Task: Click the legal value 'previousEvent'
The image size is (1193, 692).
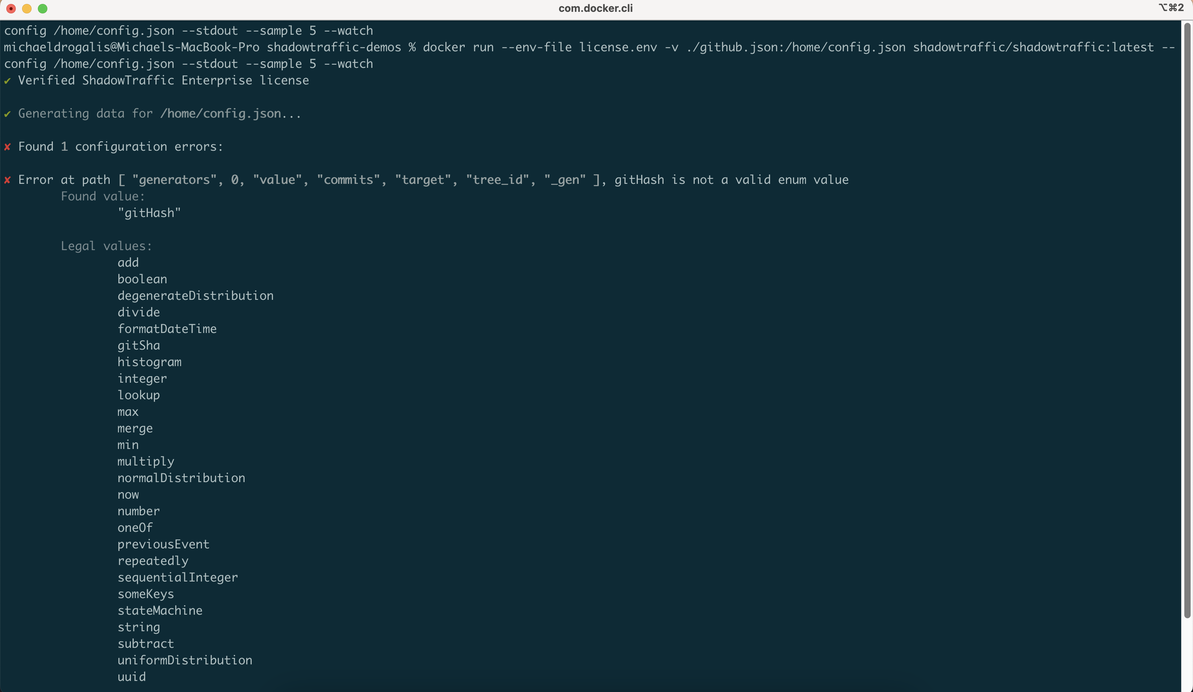Action: point(163,544)
